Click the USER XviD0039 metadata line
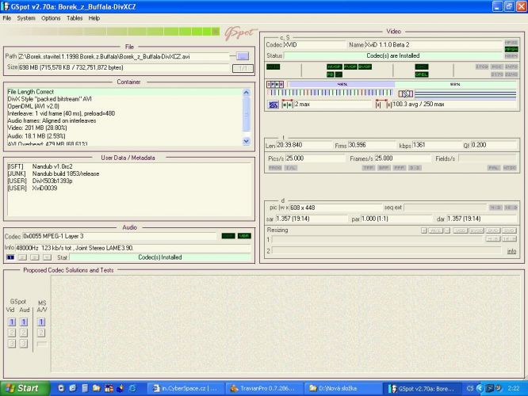Screen dimensions: 528x396 33,188
